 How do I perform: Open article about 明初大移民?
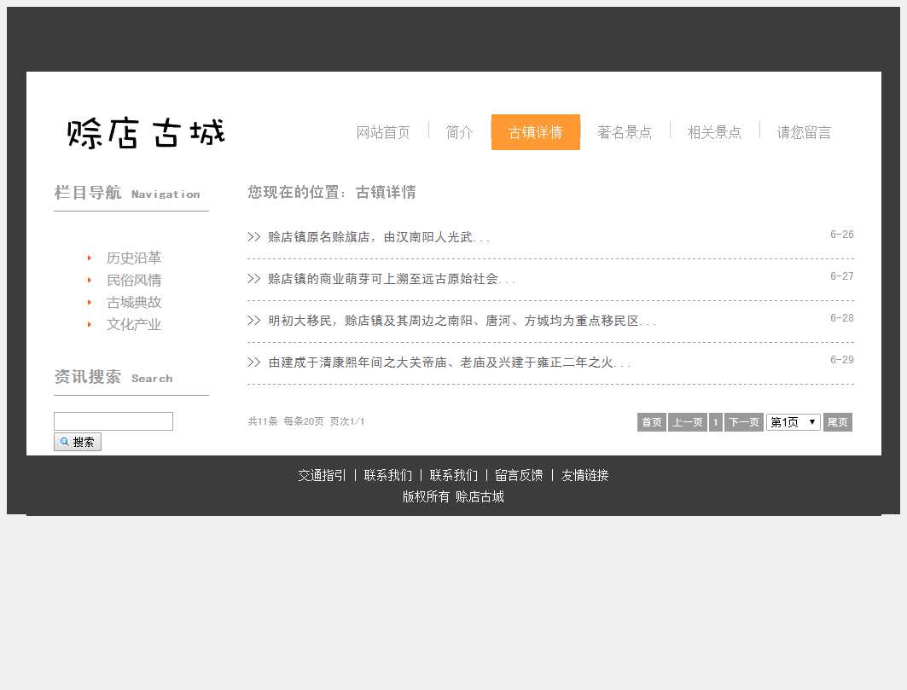461,321
